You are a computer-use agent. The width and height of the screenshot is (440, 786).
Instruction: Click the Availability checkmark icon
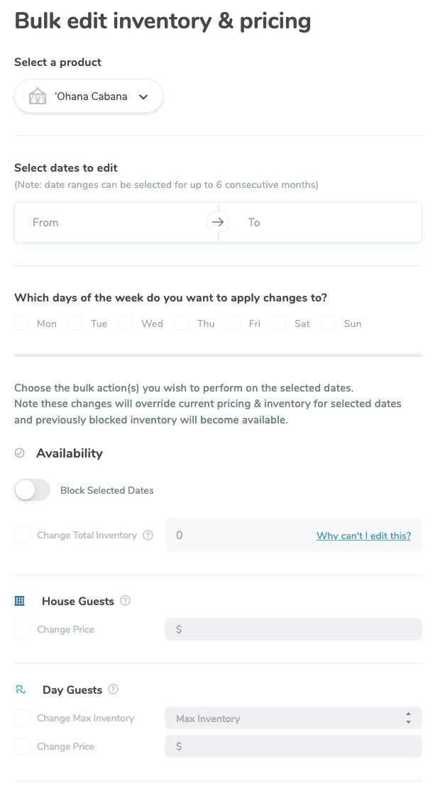(20, 453)
